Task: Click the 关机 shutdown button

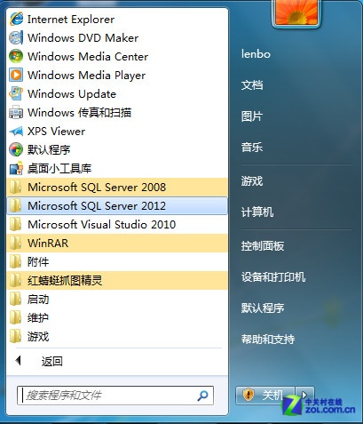Action: (x=265, y=395)
